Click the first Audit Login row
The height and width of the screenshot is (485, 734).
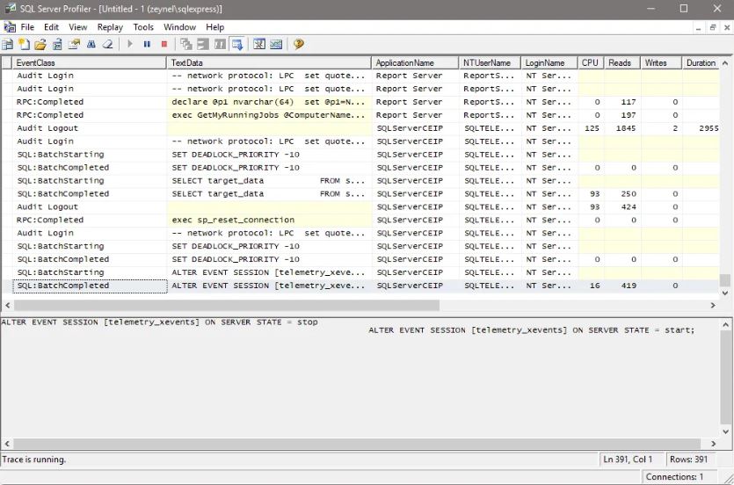coord(360,76)
